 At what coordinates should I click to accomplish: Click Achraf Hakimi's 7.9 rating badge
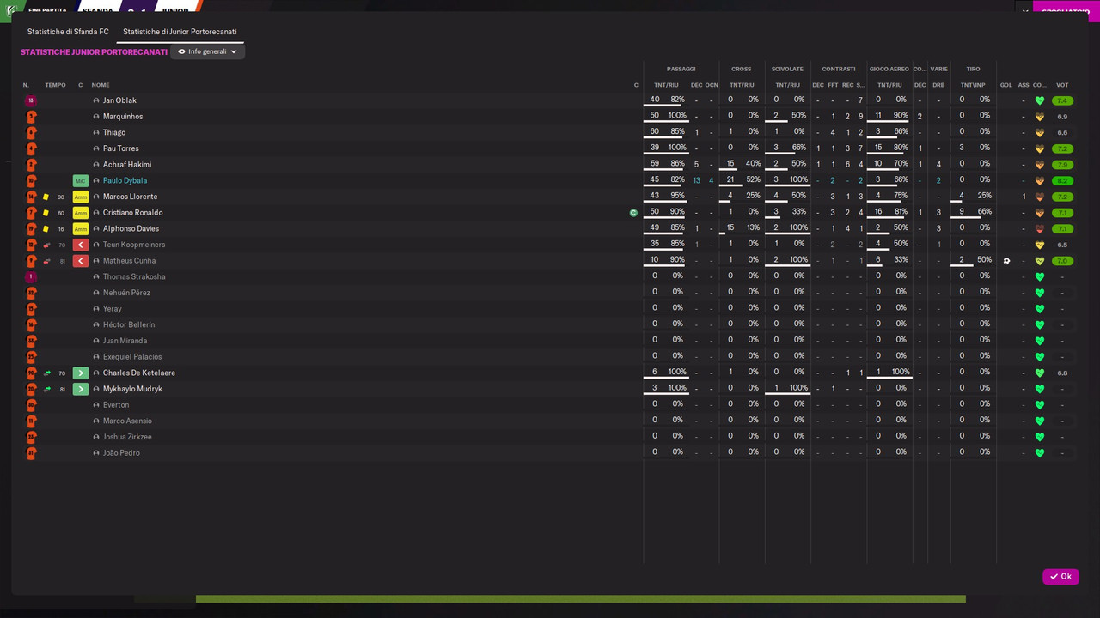tap(1062, 165)
